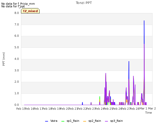The height and width of the screenshot is (126, 168).
Task: Click the 7.0 y-axis tick label
Action: [x=17, y=24]
